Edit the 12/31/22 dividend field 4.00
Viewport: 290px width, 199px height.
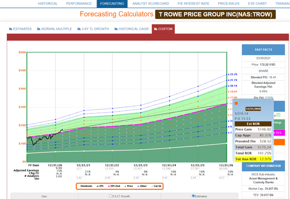[109, 178]
